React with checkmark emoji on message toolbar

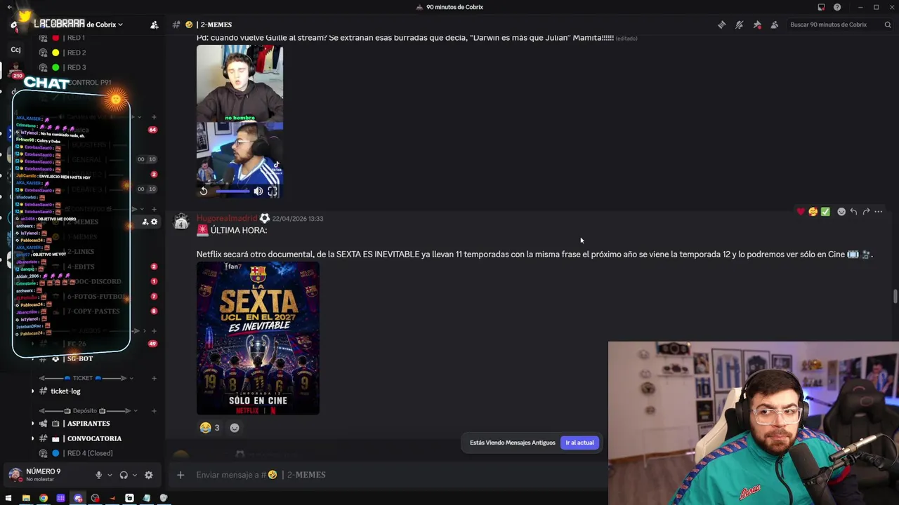pyautogui.click(x=825, y=211)
